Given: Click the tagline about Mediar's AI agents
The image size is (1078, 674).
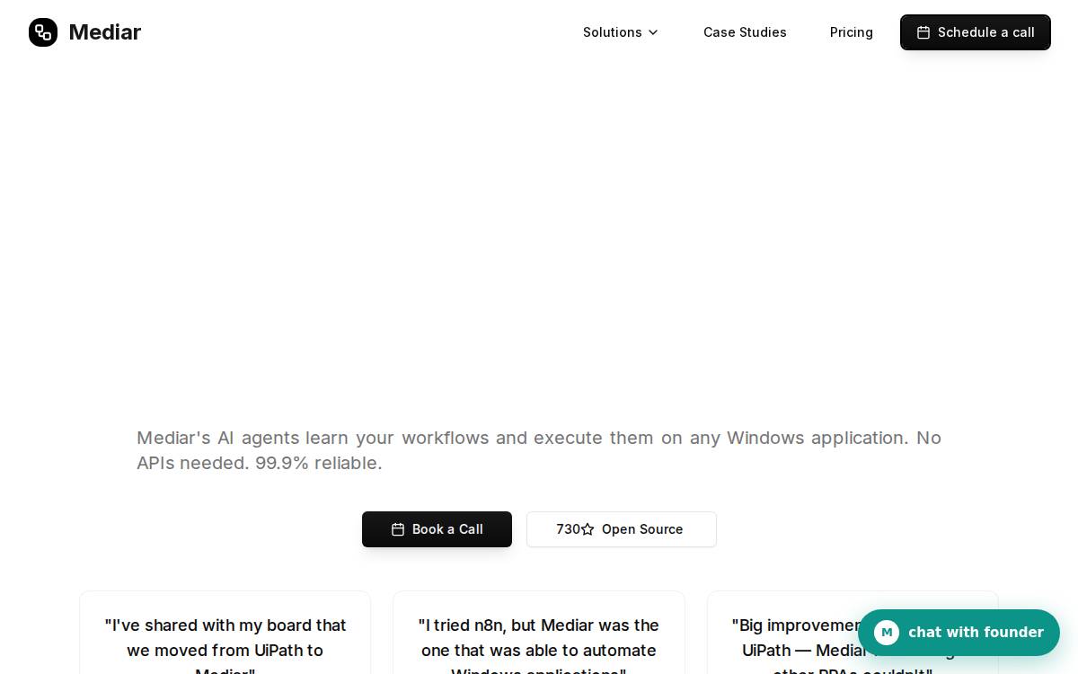Looking at the screenshot, I should pos(539,450).
